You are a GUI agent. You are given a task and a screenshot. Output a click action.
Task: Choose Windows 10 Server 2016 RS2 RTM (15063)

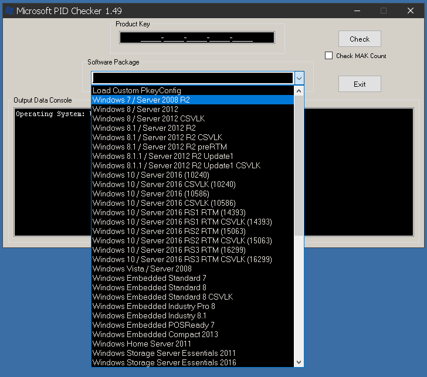coord(192,232)
